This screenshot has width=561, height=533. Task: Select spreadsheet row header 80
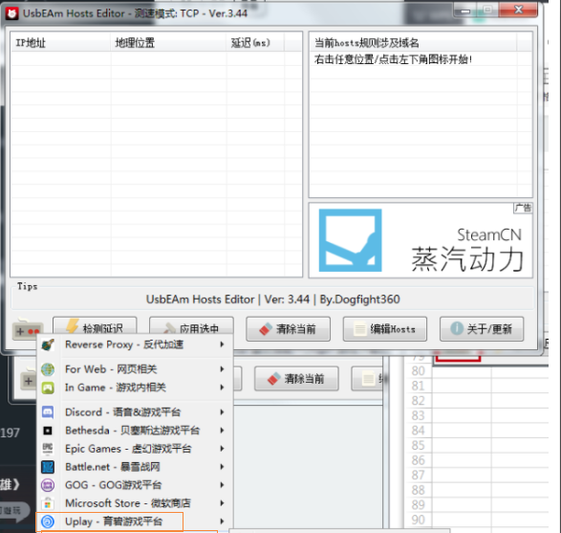click(x=418, y=371)
